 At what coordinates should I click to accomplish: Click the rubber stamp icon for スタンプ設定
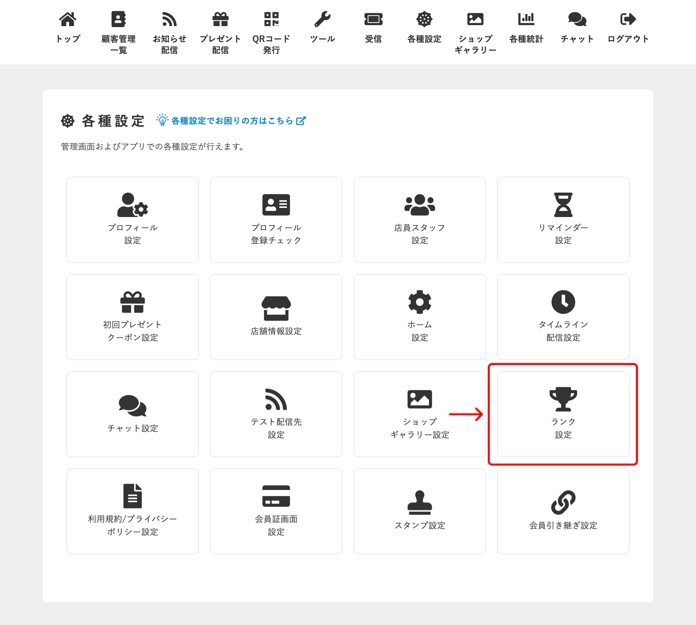[x=419, y=502]
